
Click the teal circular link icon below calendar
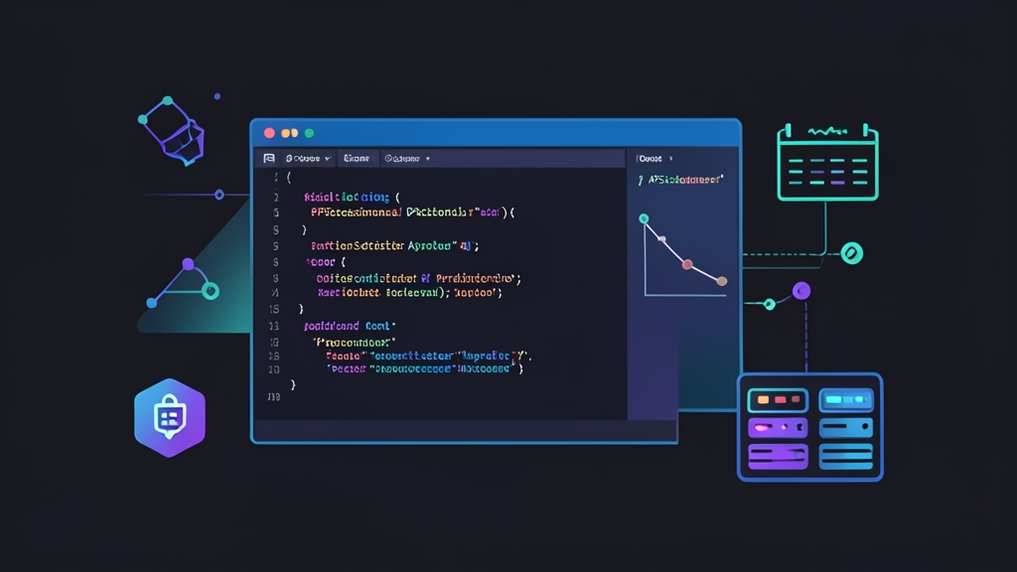tap(851, 253)
